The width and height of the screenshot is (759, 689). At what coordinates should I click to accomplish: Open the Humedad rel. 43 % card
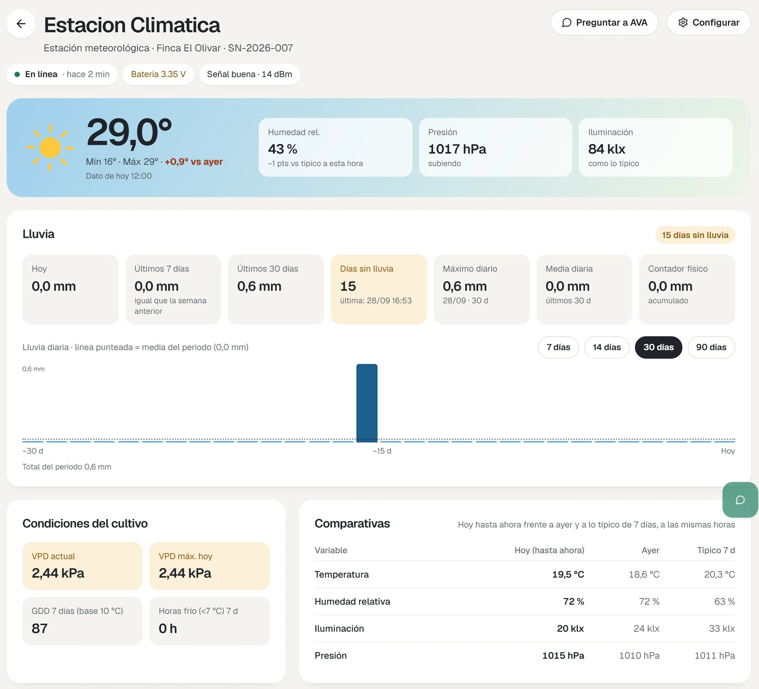(x=335, y=147)
